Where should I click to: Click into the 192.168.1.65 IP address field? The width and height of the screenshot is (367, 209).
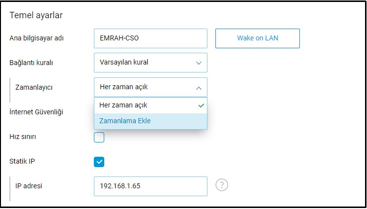click(150, 186)
